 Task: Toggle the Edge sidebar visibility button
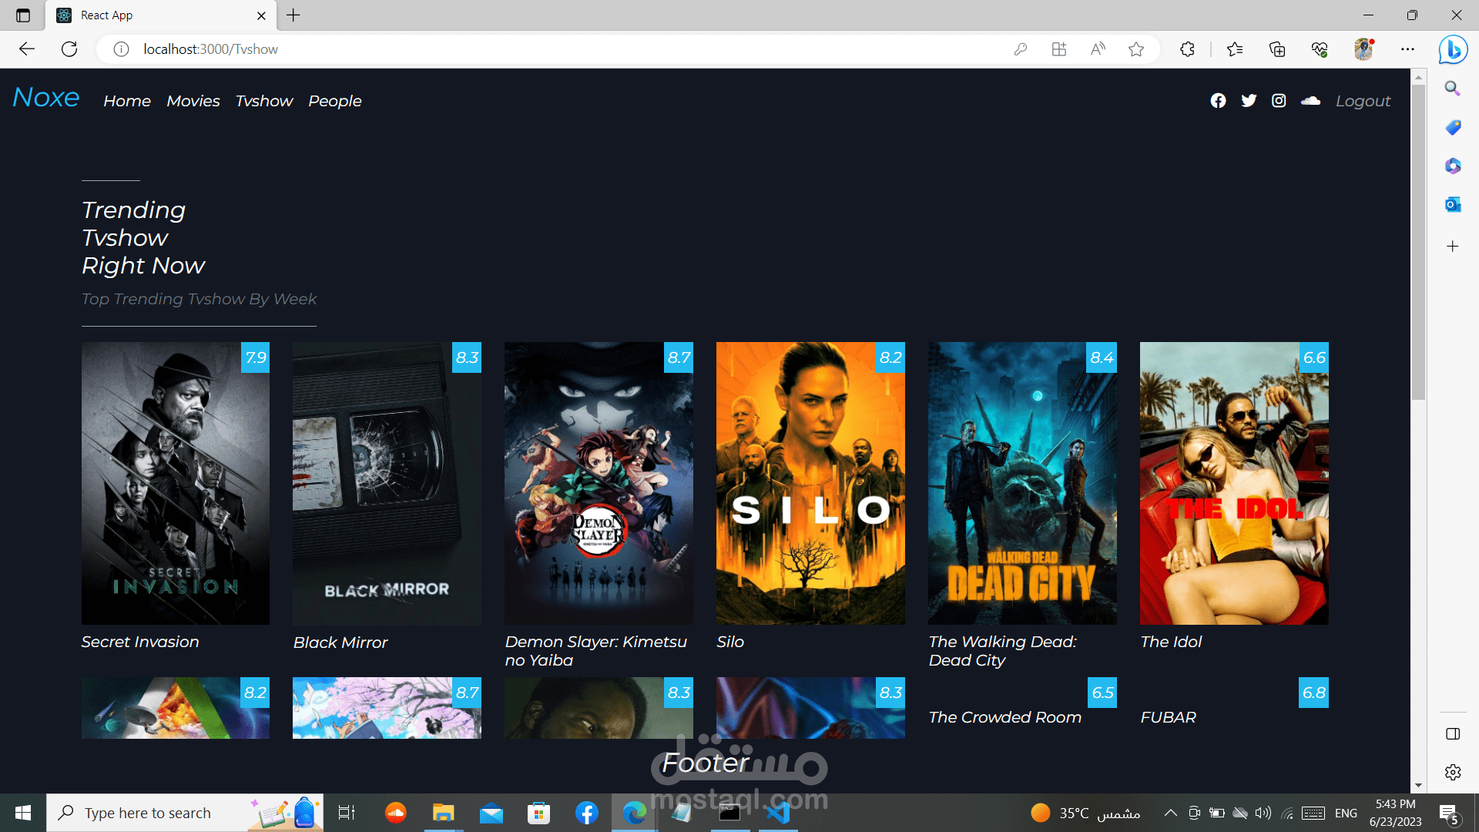click(1453, 733)
